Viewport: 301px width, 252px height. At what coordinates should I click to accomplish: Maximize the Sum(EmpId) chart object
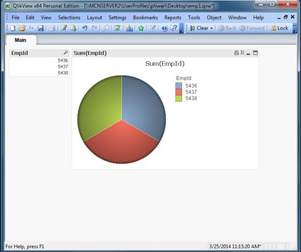(255, 53)
